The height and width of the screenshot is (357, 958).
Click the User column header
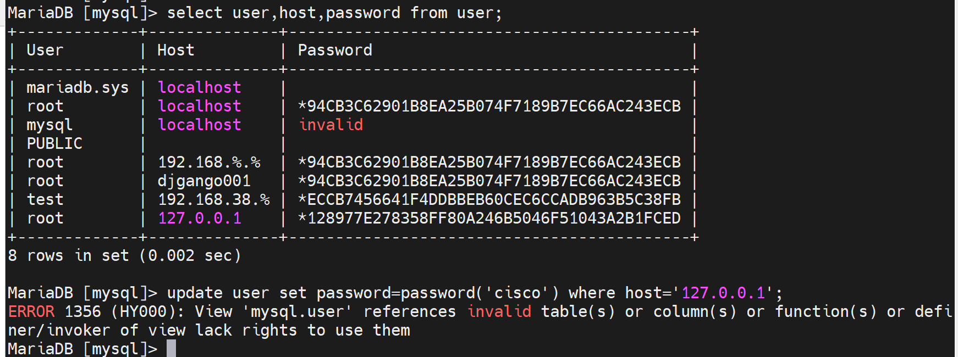(45, 51)
